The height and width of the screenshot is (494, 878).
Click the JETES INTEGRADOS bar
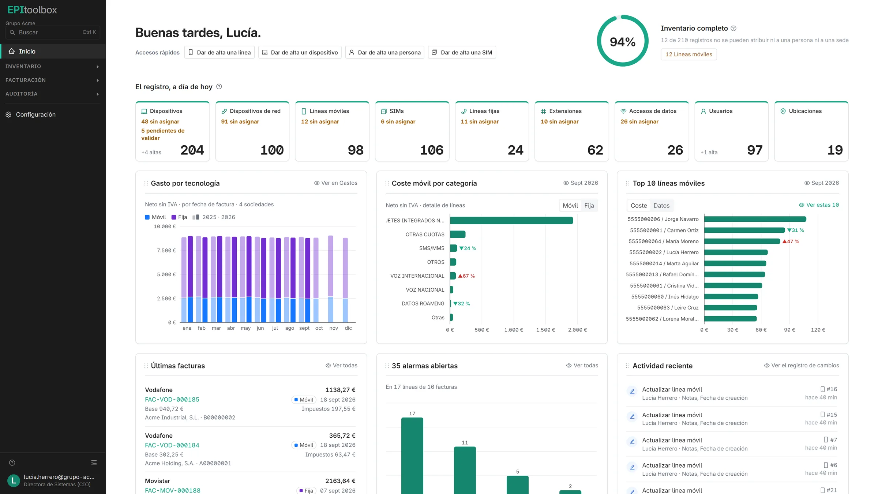511,221
